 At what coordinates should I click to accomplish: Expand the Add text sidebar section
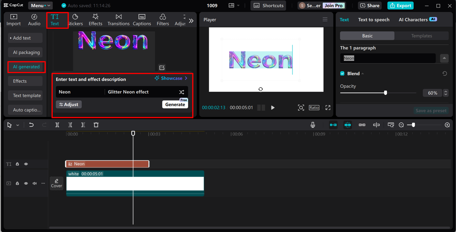click(25, 38)
